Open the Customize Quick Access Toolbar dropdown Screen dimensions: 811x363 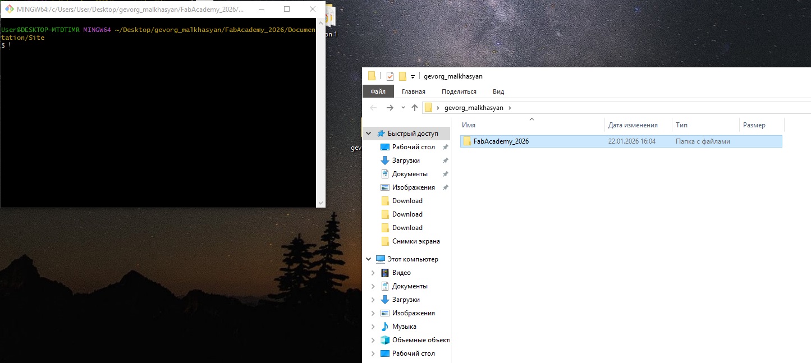[x=413, y=77]
